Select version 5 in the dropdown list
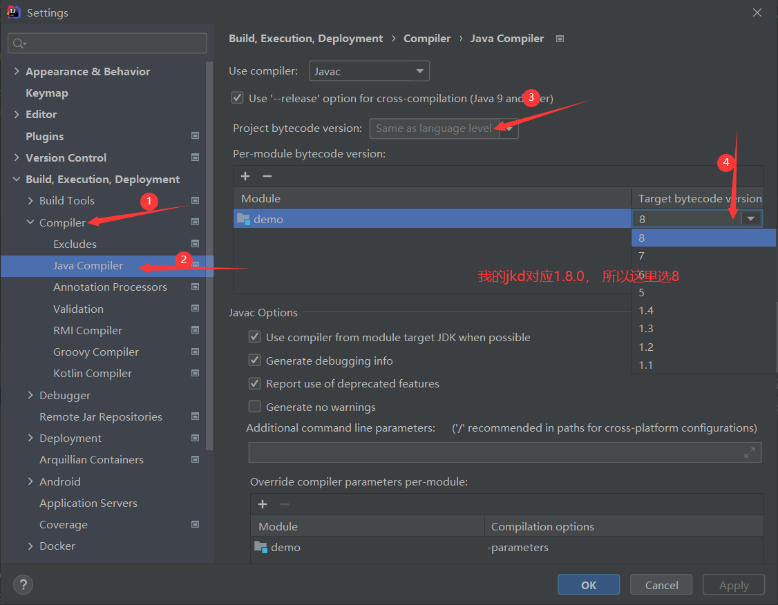 (703, 293)
